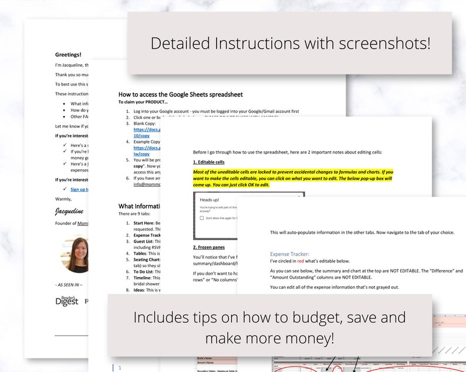The width and height of the screenshot is (466, 372).
Task: Click 'You can edit all of the expense information' line
Action: (335, 287)
